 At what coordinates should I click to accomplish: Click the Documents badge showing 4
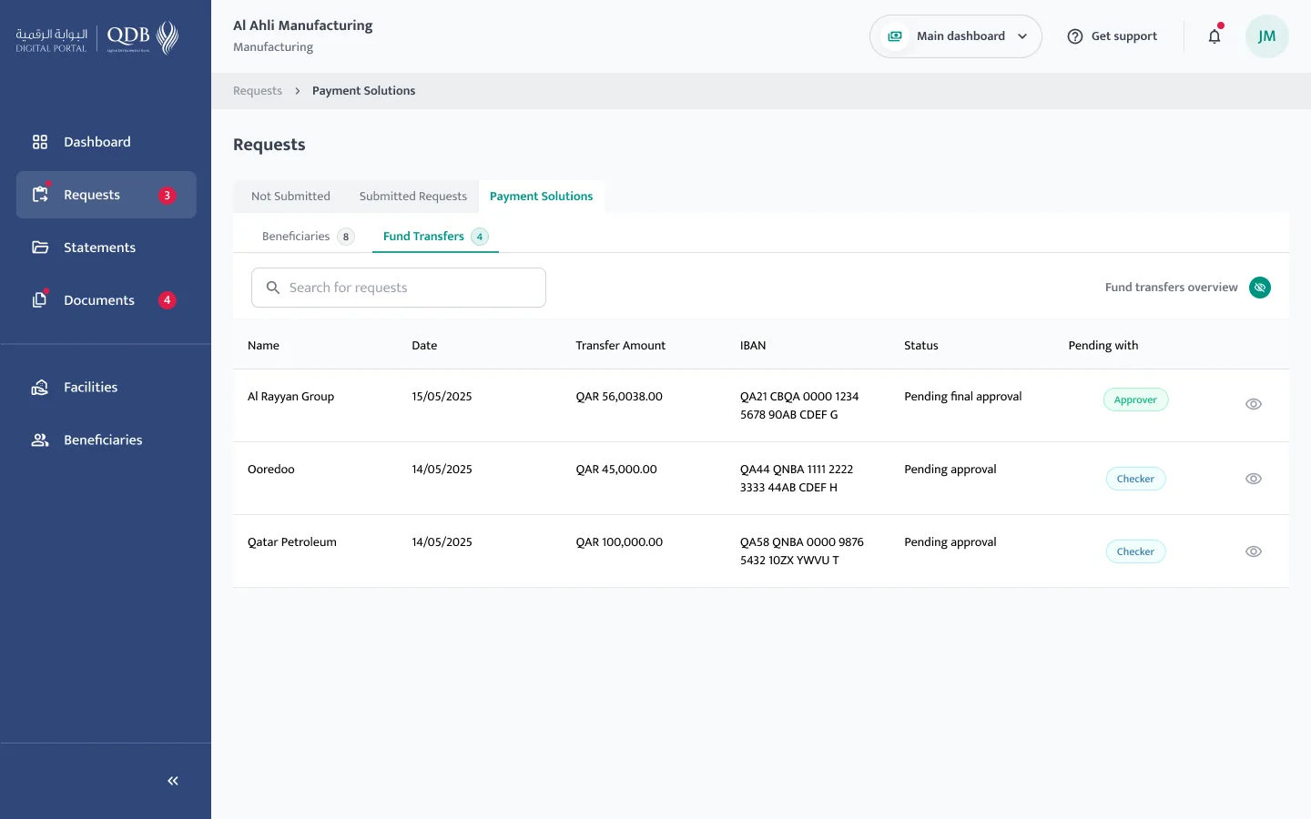[167, 300]
